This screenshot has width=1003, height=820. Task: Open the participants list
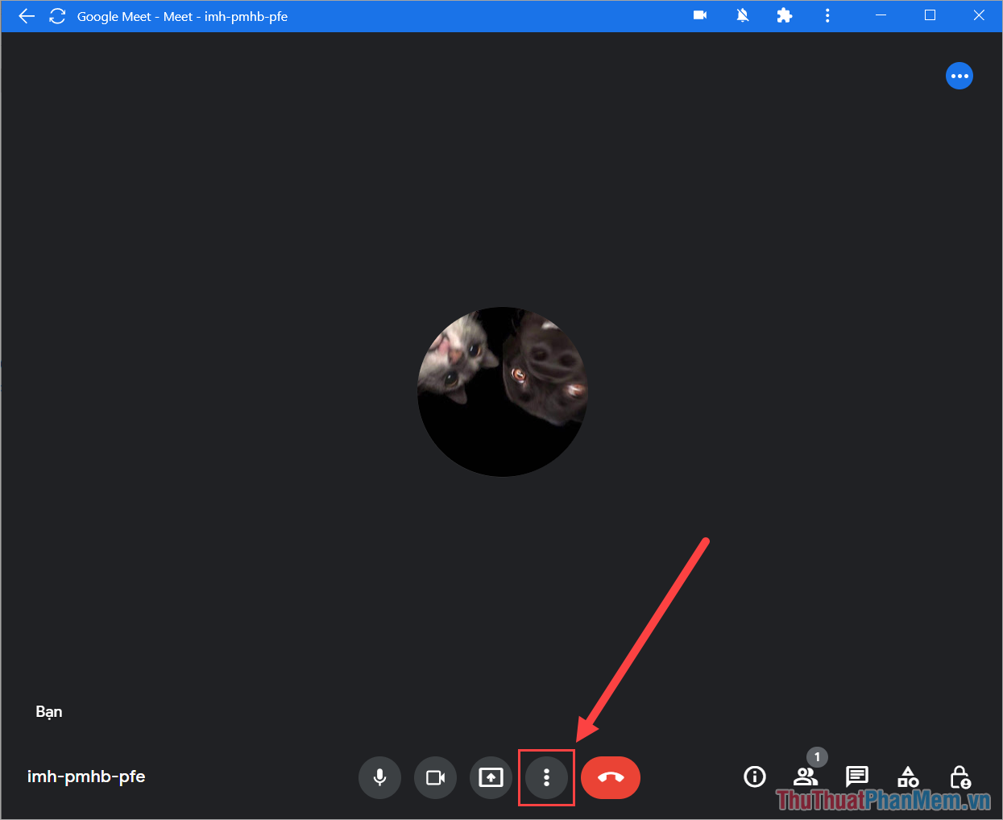coord(806,777)
